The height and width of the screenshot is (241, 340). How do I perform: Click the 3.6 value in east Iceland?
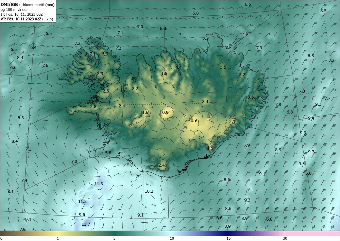(251, 97)
